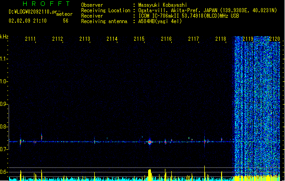Click the meteor label
The image size is (285, 181).
(64, 14)
